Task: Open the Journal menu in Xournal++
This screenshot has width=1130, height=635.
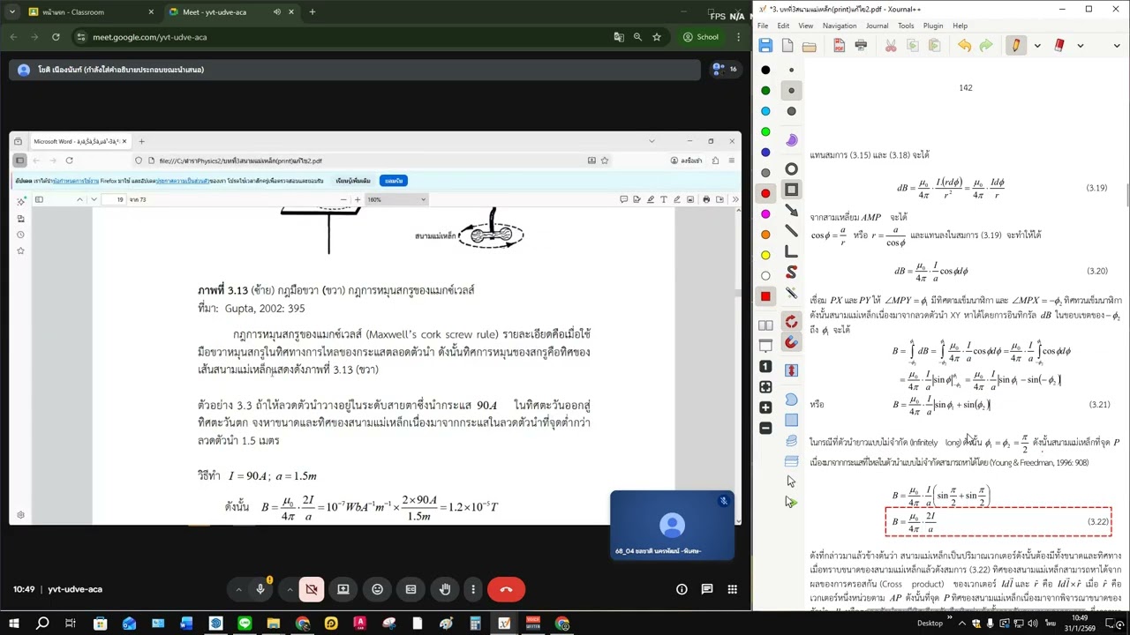Action: (x=877, y=26)
